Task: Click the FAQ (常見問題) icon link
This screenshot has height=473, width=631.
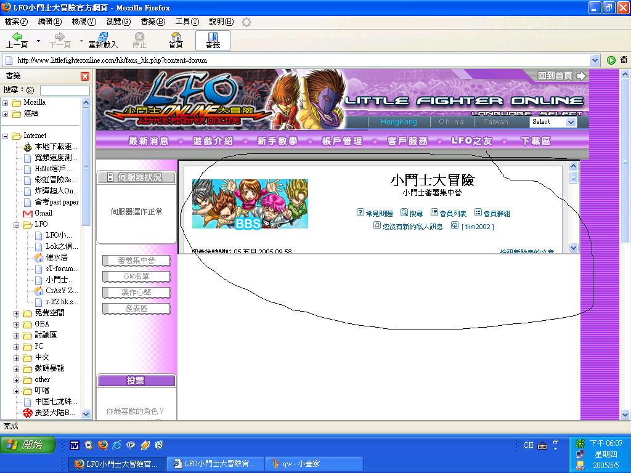Action: [360, 213]
